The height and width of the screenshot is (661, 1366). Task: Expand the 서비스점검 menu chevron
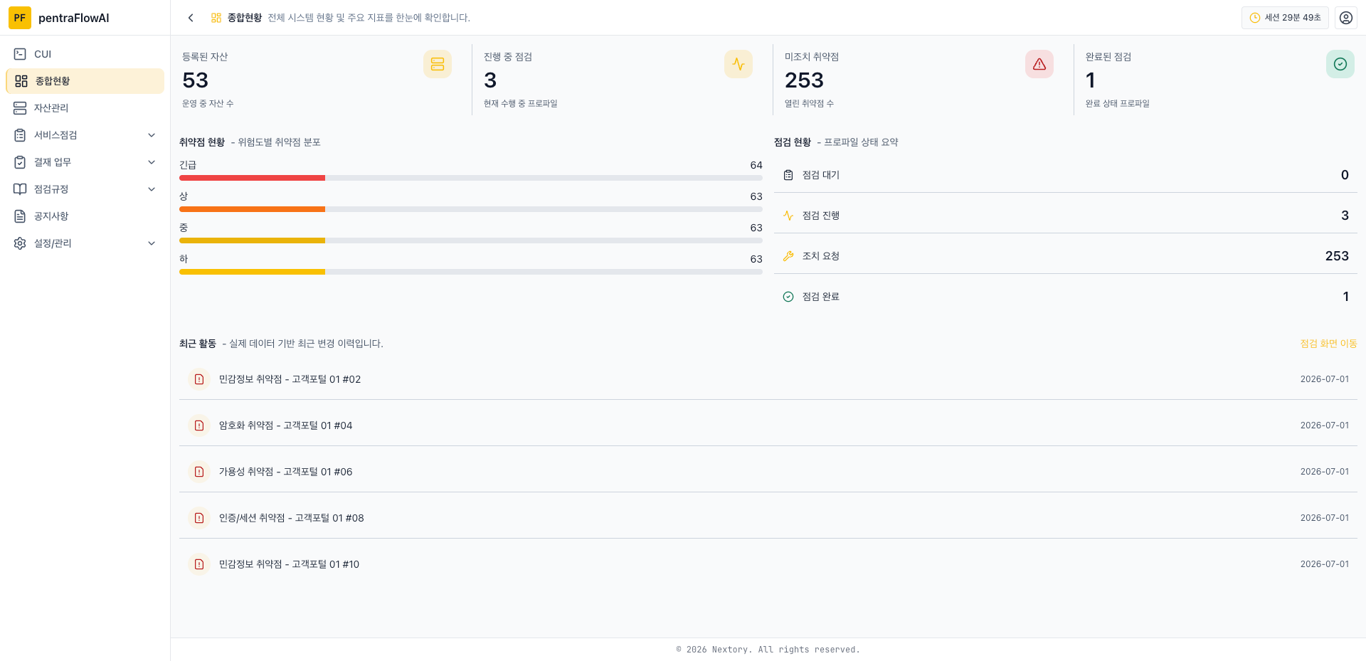(x=152, y=135)
